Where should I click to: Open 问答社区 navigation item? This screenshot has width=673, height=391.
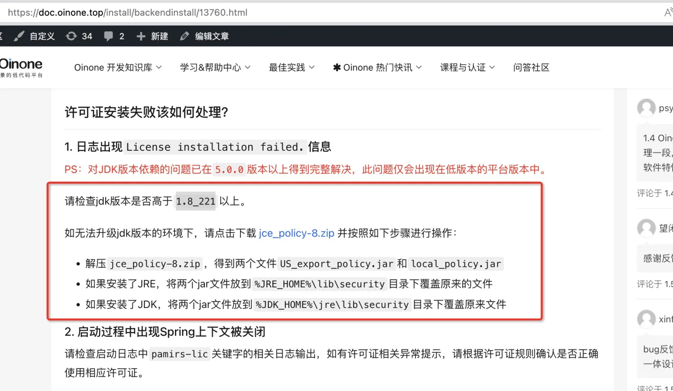pyautogui.click(x=531, y=68)
